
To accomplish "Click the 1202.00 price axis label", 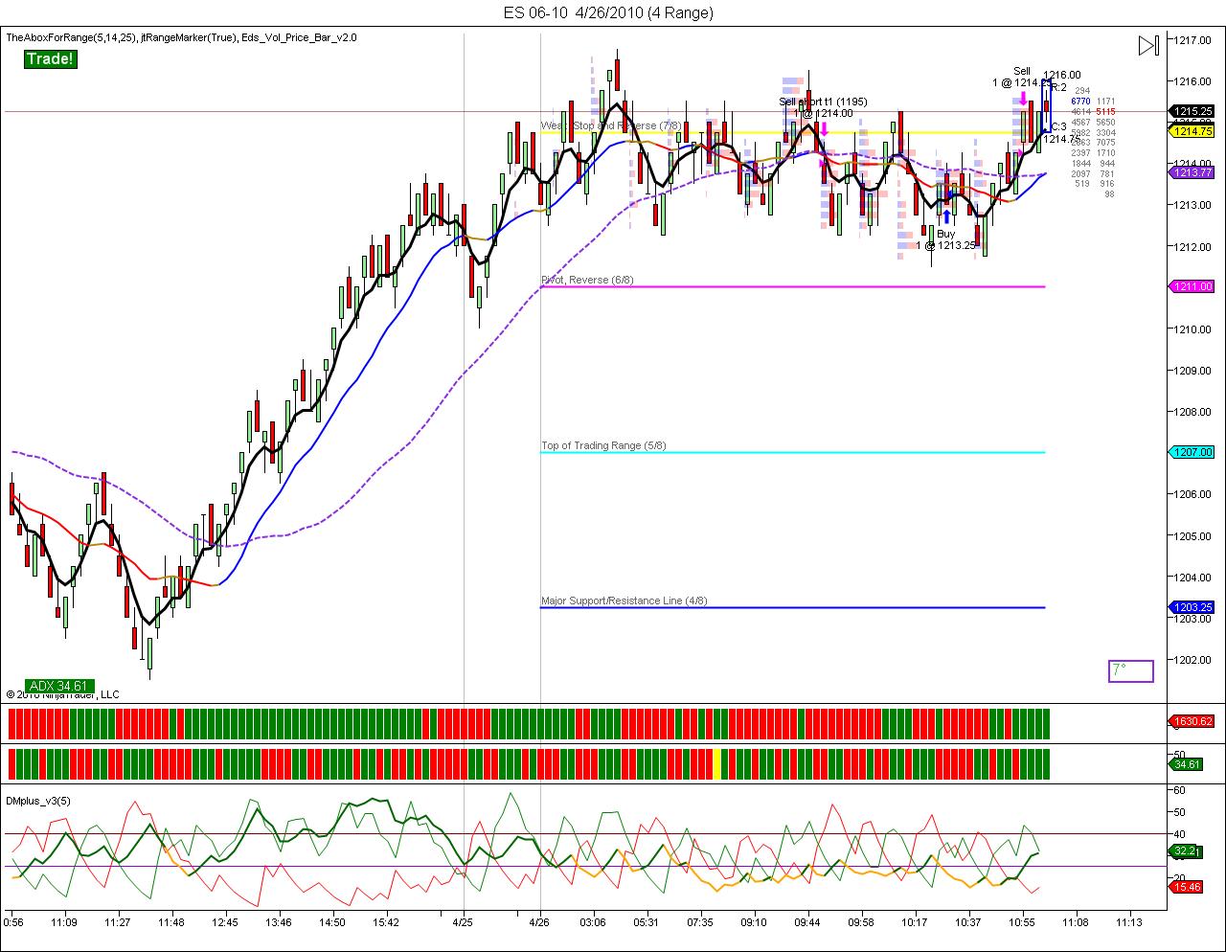I will coord(1193,659).
